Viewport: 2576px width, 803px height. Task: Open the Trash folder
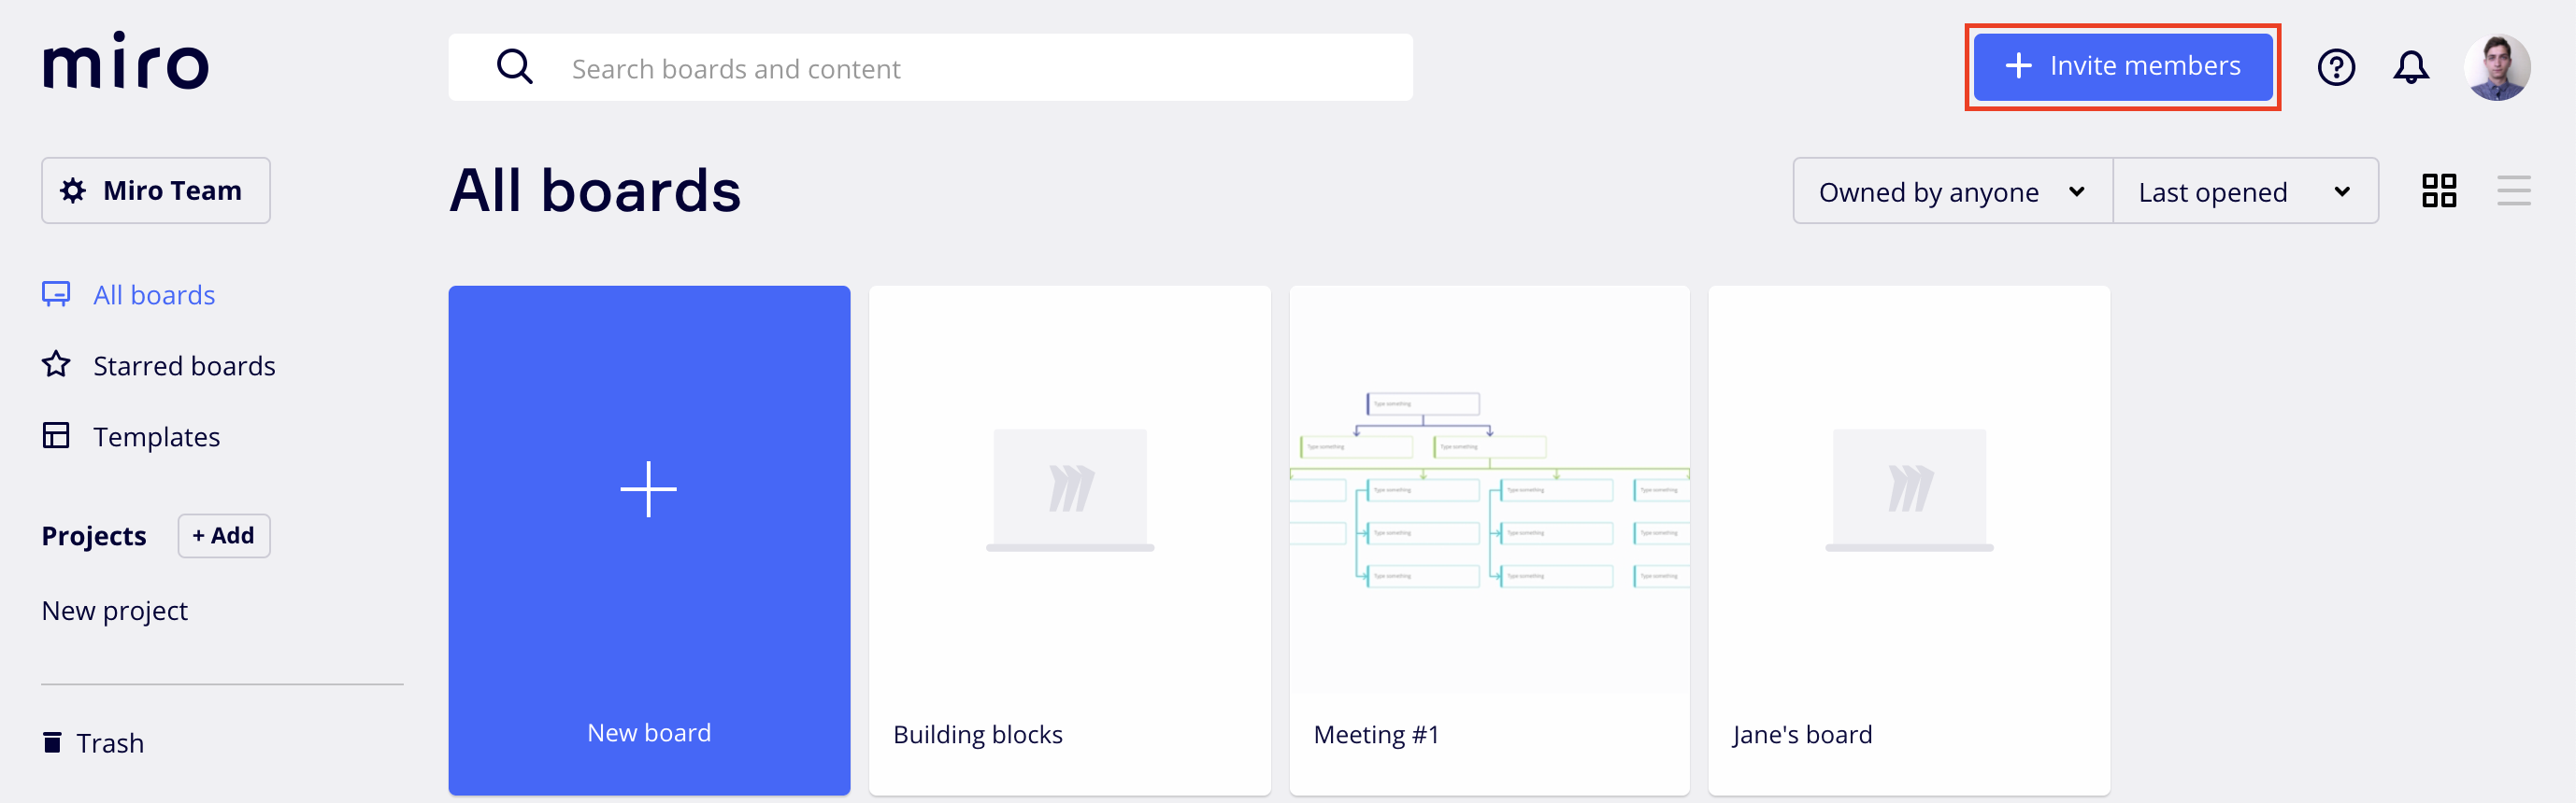(109, 743)
